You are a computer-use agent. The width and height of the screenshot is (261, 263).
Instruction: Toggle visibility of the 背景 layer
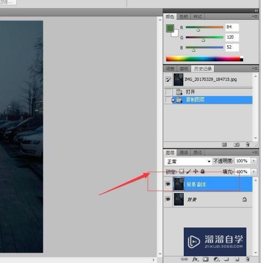point(168,199)
